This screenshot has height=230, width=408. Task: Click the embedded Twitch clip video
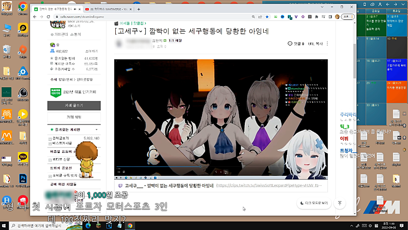pos(221,119)
